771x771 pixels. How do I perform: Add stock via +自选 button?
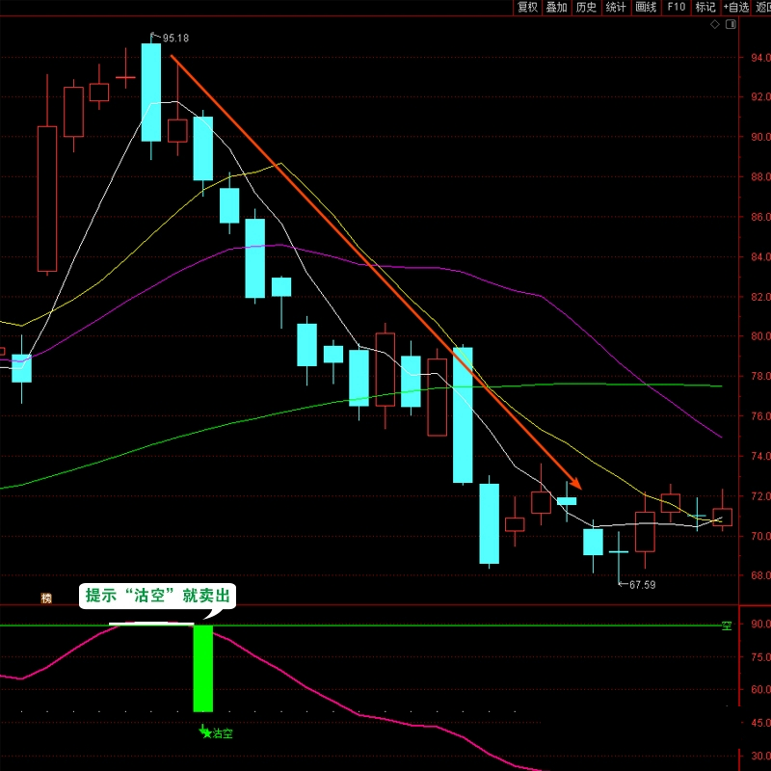[x=735, y=8]
